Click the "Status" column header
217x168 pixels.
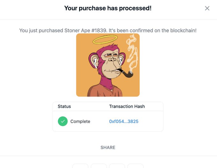coord(64,106)
